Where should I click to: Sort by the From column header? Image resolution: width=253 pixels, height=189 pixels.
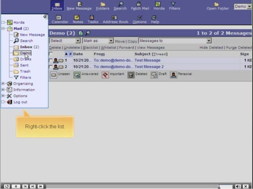pyautogui.click(x=99, y=54)
